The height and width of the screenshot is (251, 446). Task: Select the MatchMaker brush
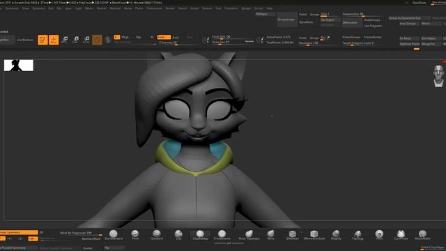(423, 235)
